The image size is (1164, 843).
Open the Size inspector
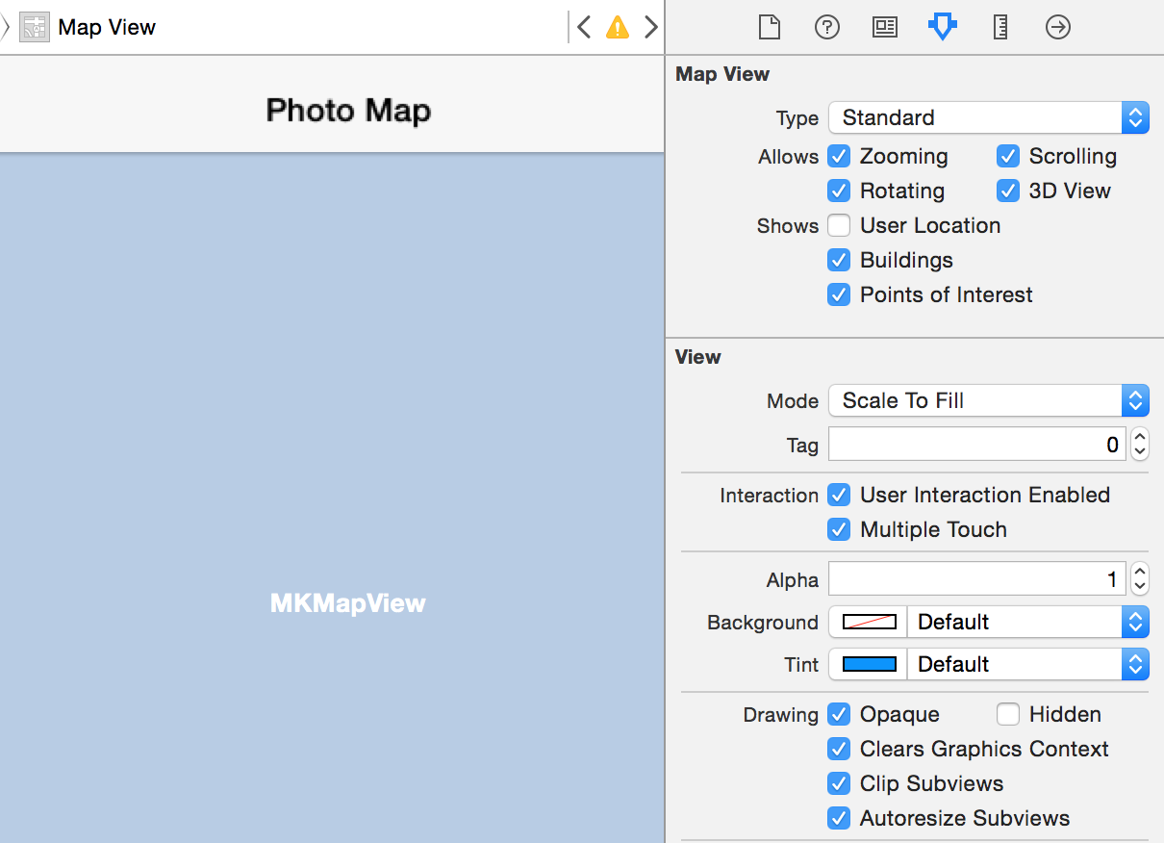coord(1000,27)
